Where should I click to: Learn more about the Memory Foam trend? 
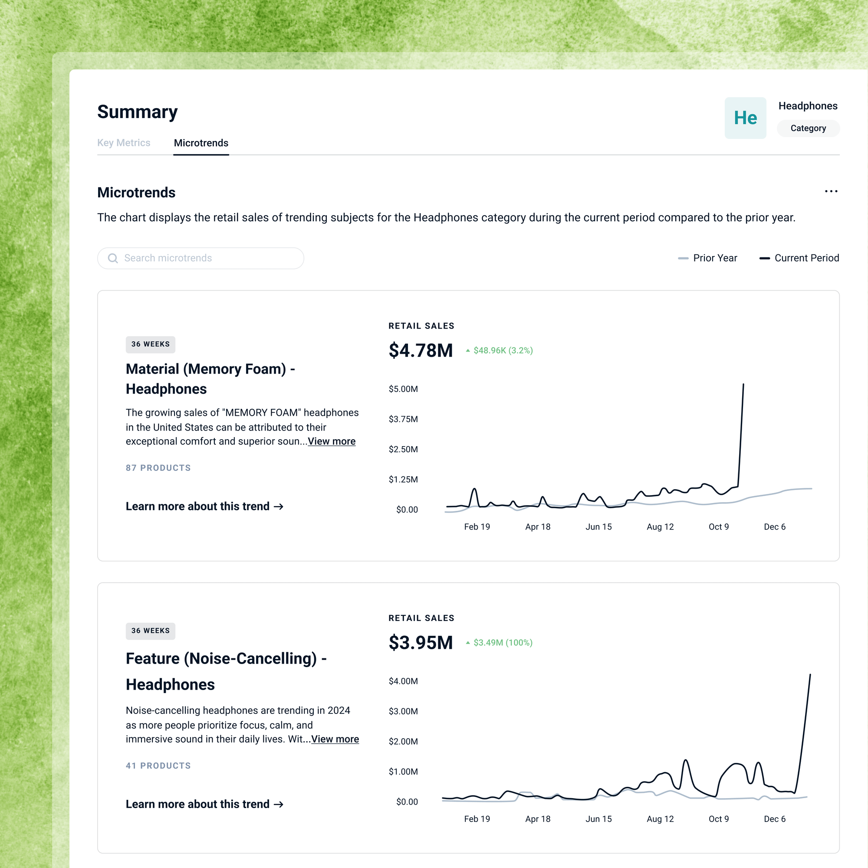(x=204, y=506)
